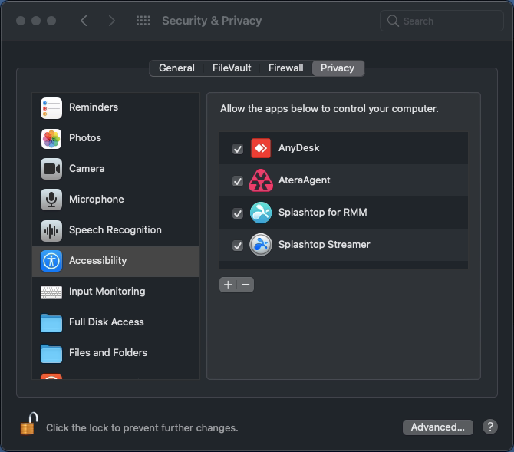The image size is (514, 452).
Task: Click the Camera icon in the privacy list
Action: [x=51, y=169]
